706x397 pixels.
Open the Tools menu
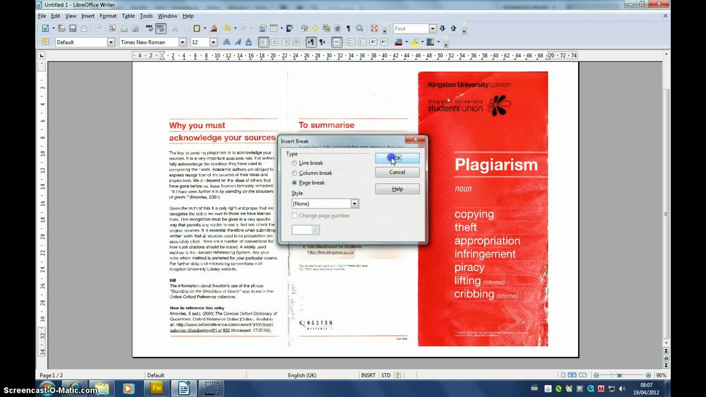pos(146,16)
